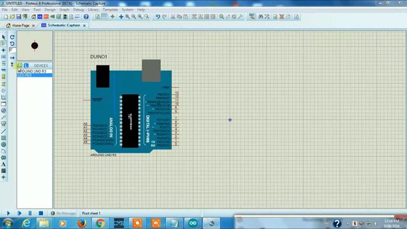
Task: Open the Debug menu
Action: point(78,10)
